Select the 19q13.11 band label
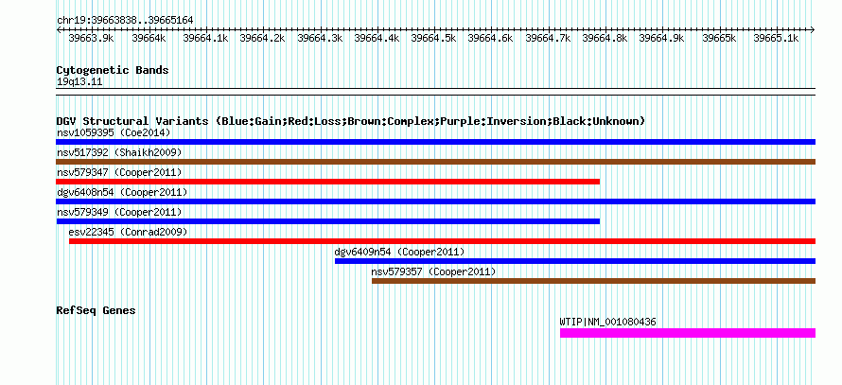This screenshot has width=842, height=385. click(79, 82)
